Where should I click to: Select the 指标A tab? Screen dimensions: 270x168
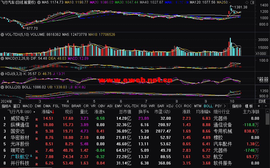6,106
